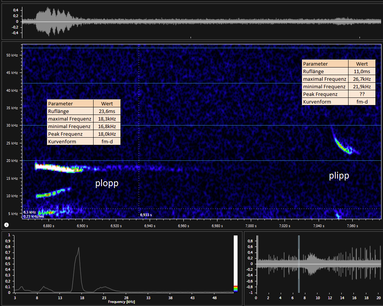Click the 6,3 kHz cursor frequency readout
Image resolution: width=383 pixels, height=306 pixels.
coord(30,212)
